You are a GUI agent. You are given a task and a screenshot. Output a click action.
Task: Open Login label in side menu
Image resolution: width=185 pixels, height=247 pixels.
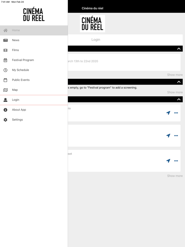(15, 100)
